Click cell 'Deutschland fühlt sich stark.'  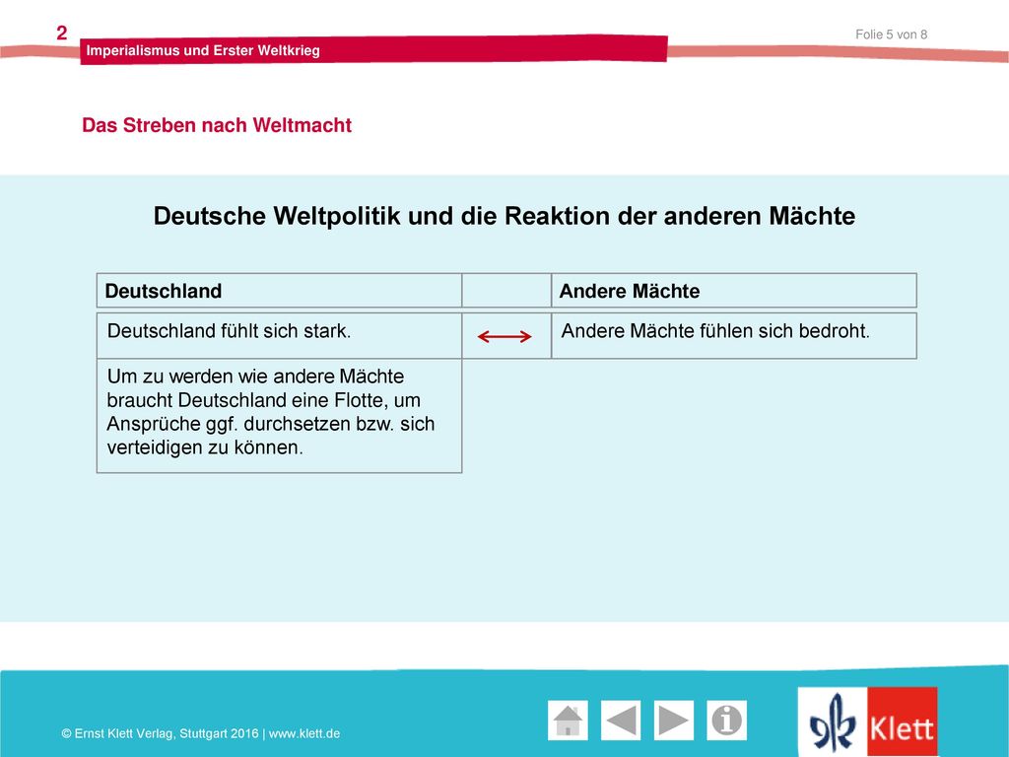pyautogui.click(x=279, y=335)
